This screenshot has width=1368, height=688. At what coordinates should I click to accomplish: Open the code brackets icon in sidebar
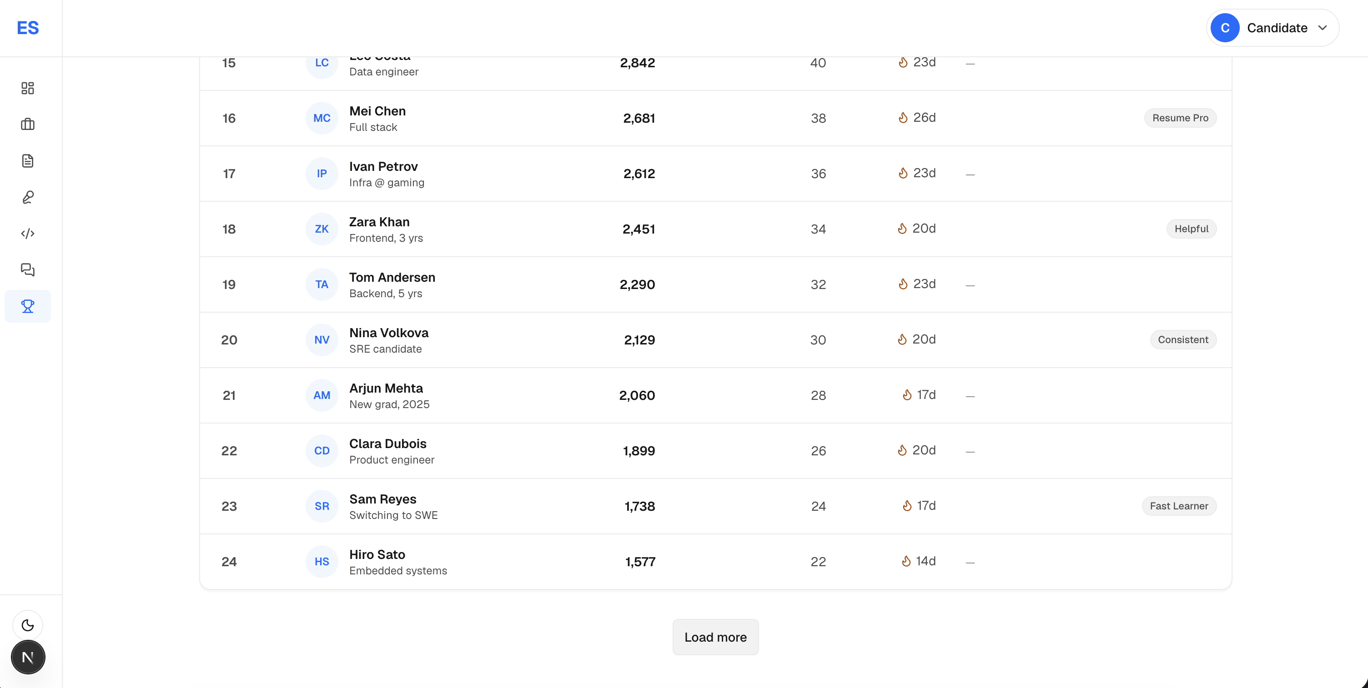[x=28, y=234]
